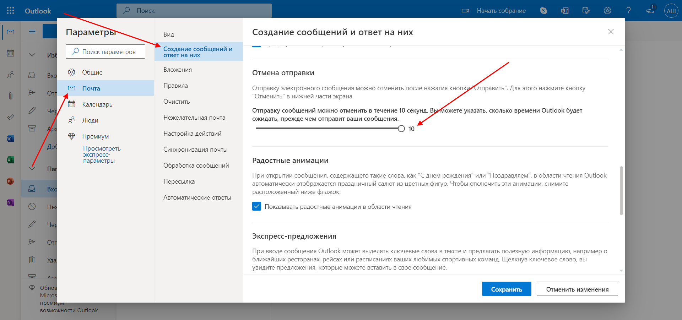Open Calendar icon in left app rail

coord(11,53)
